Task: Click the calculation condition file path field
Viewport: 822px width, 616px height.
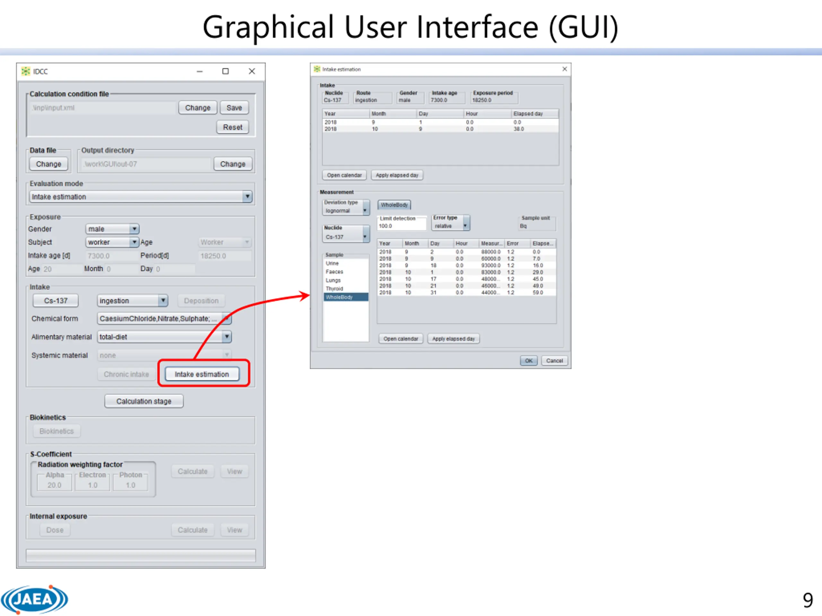Action: click(x=102, y=108)
